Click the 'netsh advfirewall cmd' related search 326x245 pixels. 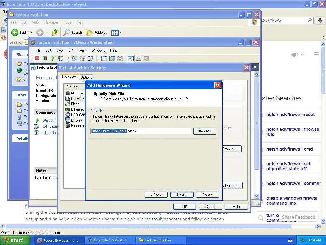[x=289, y=149]
